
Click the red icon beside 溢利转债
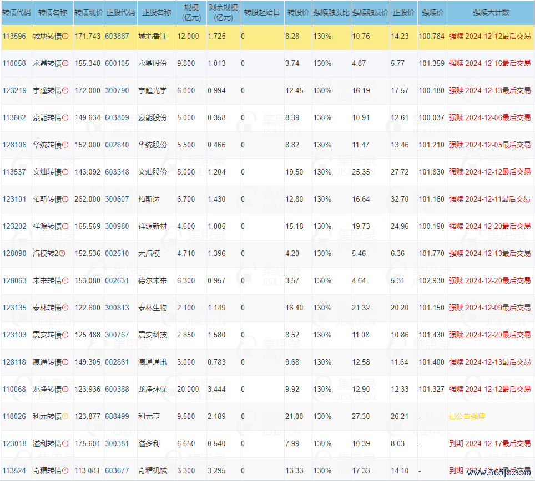pos(65,443)
